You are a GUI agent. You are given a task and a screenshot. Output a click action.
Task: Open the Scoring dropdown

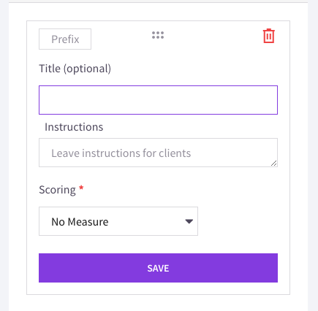[x=118, y=221]
